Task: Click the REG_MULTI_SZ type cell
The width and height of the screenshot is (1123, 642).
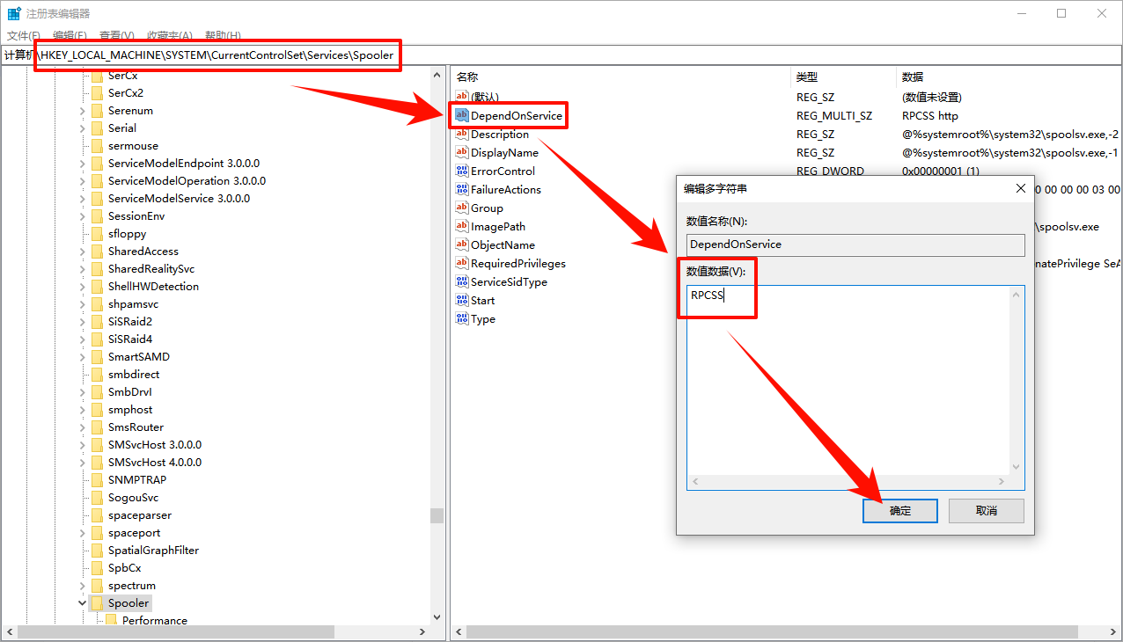Action: pos(834,116)
